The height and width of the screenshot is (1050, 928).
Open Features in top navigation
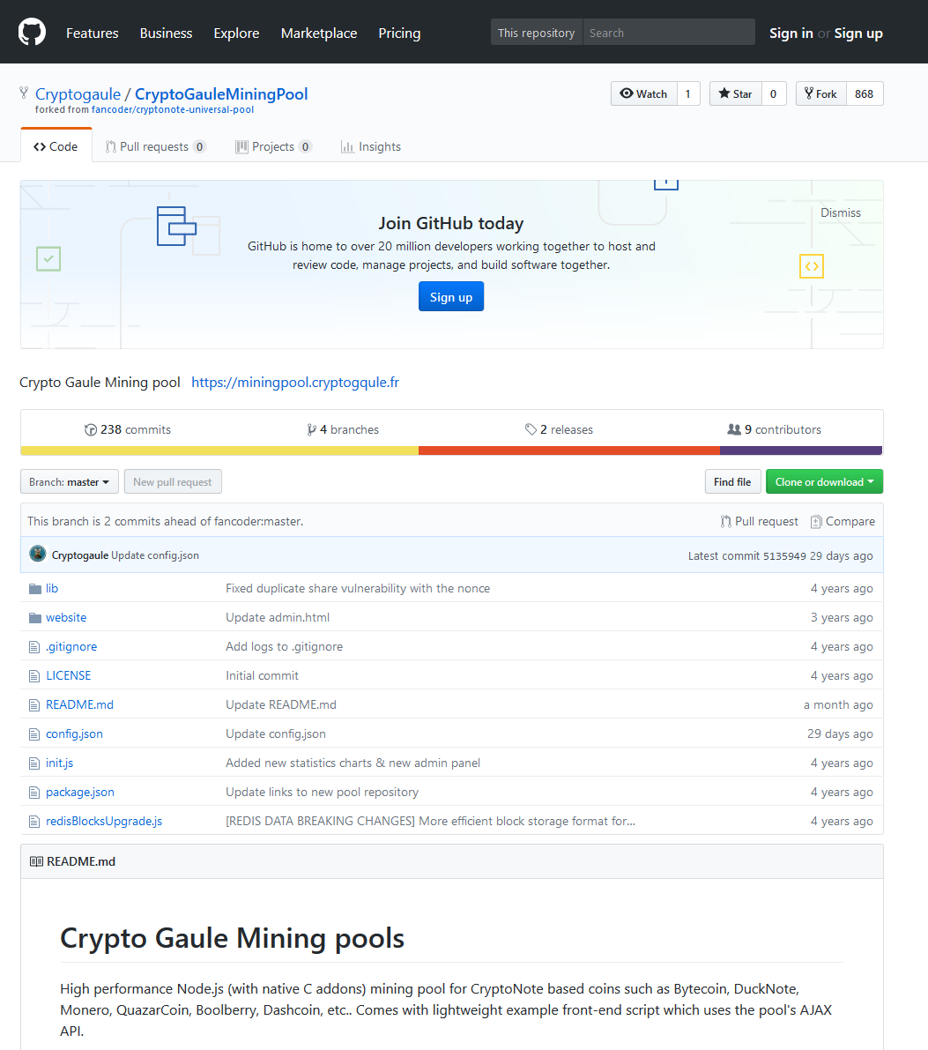(93, 33)
